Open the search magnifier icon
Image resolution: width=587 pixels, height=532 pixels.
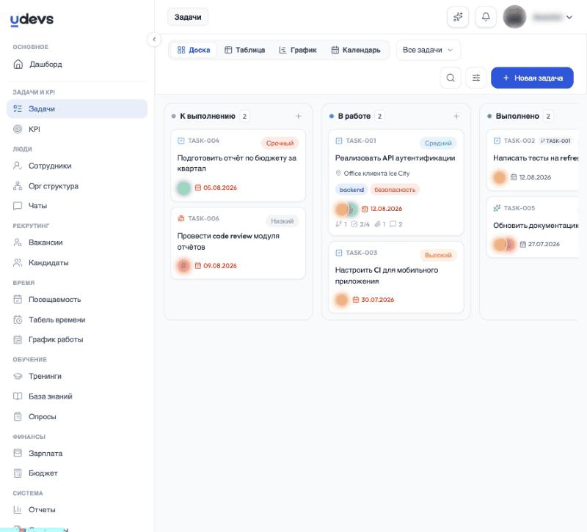coord(451,78)
